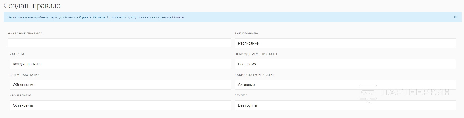Dismiss the trial period notification banner
The height and width of the screenshot is (118, 464).
point(455,17)
